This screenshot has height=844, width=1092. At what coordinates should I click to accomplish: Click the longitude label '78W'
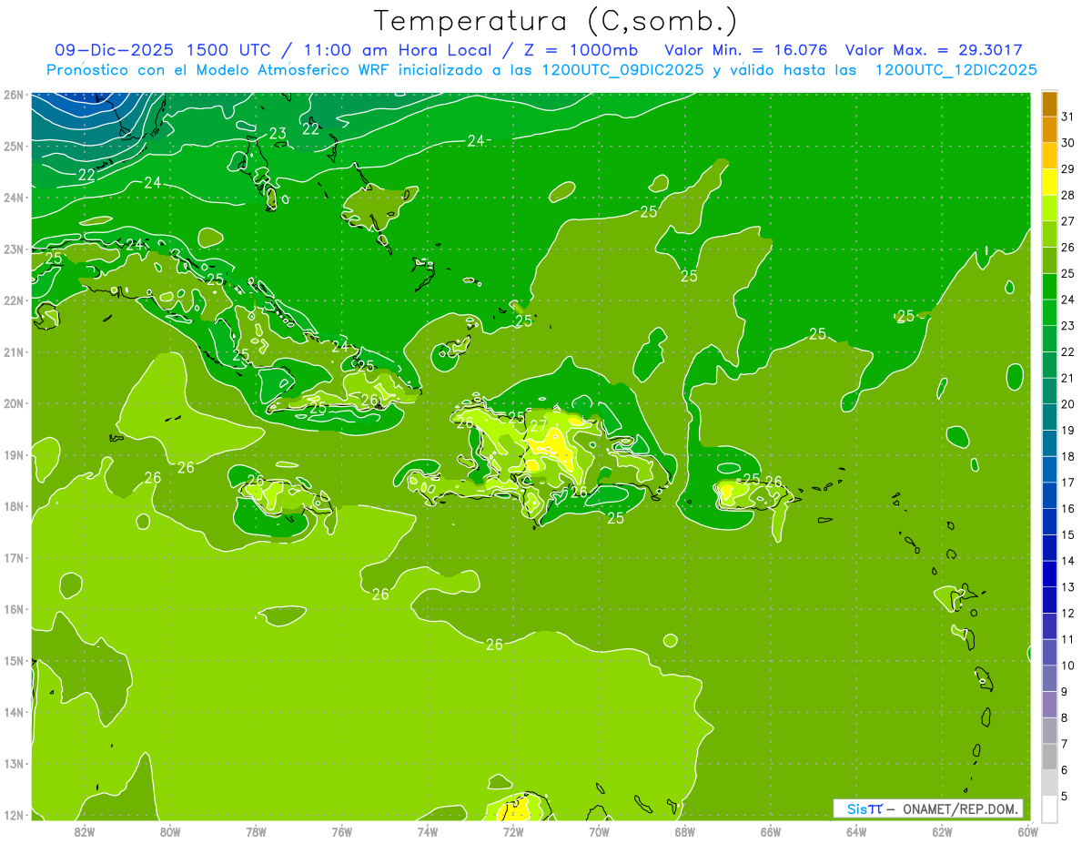(x=256, y=831)
